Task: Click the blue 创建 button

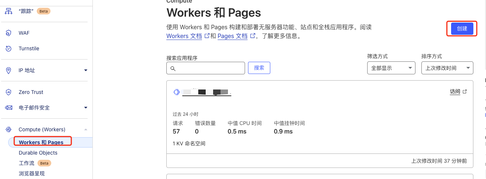Action: click(x=462, y=28)
